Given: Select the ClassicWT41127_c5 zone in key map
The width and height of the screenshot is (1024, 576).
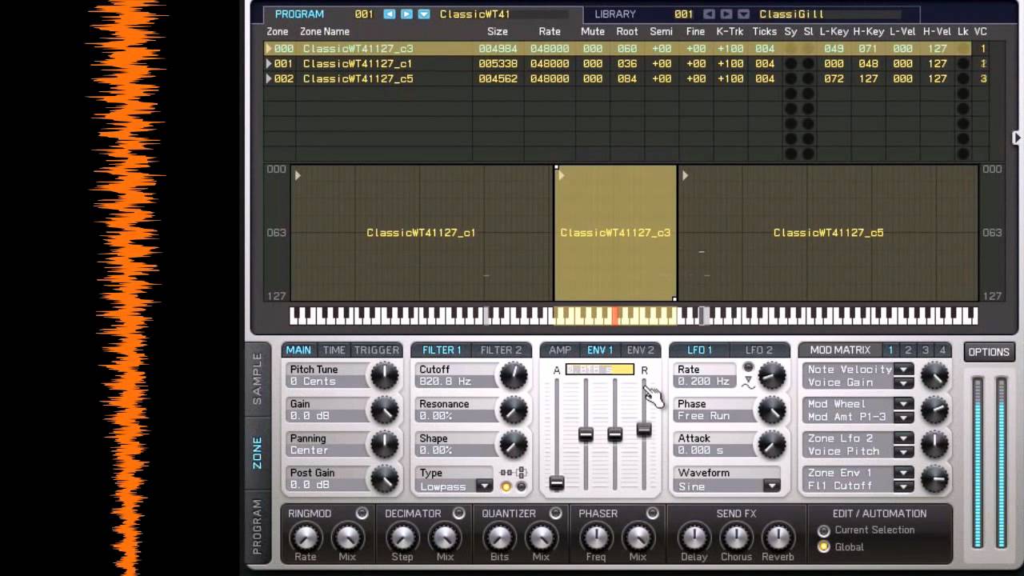Looking at the screenshot, I should 828,233.
